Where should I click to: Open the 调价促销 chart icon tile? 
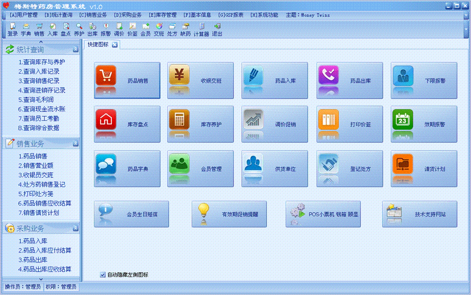click(275, 124)
